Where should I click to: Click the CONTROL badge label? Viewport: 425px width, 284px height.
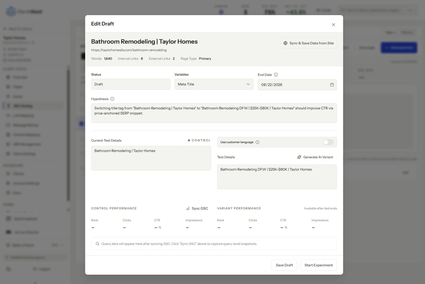(199, 140)
